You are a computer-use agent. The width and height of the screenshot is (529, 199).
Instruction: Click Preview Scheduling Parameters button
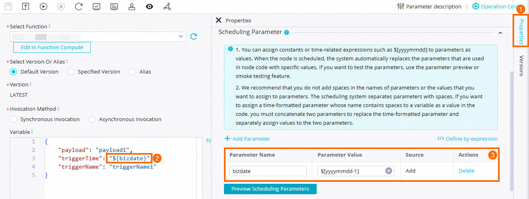pyautogui.click(x=270, y=189)
